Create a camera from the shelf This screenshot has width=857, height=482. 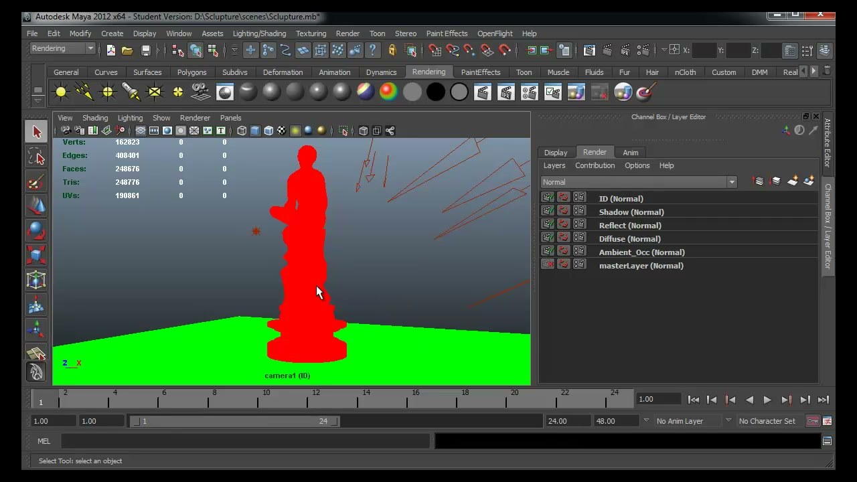point(201,92)
